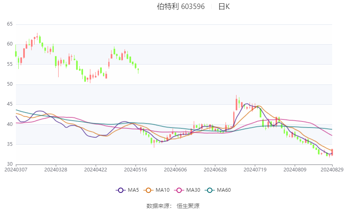The width and height of the screenshot is (346, 210).
Task: Click the 日K label in title
Action: pos(224,6)
